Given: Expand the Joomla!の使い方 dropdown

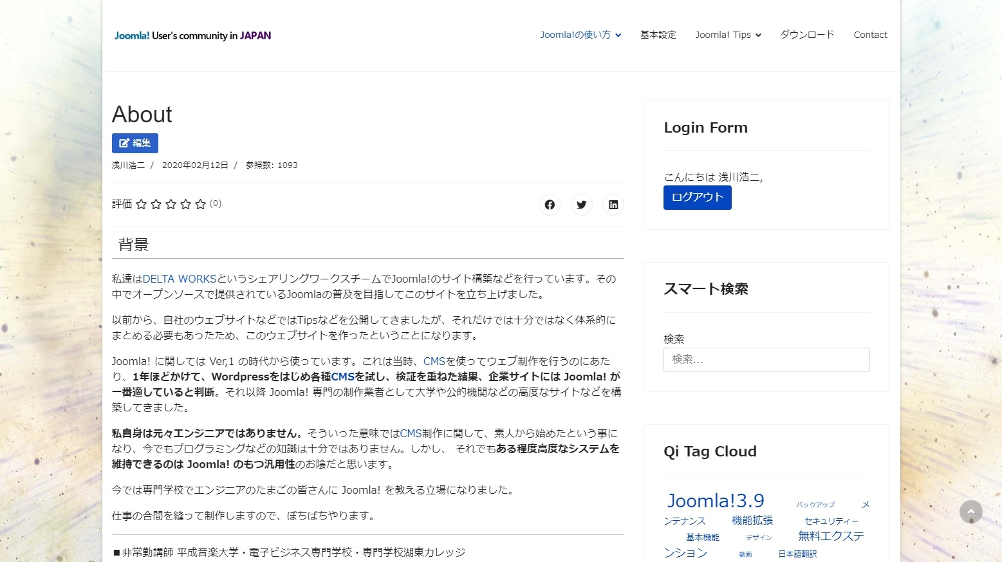Looking at the screenshot, I should pyautogui.click(x=579, y=35).
